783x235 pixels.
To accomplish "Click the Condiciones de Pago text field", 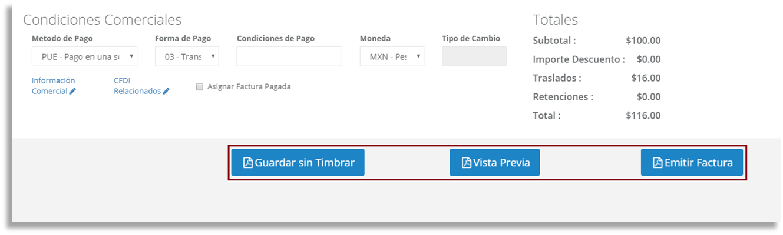I will [289, 56].
